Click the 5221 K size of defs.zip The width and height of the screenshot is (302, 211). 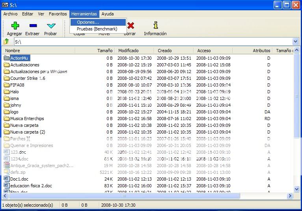(x=106, y=172)
